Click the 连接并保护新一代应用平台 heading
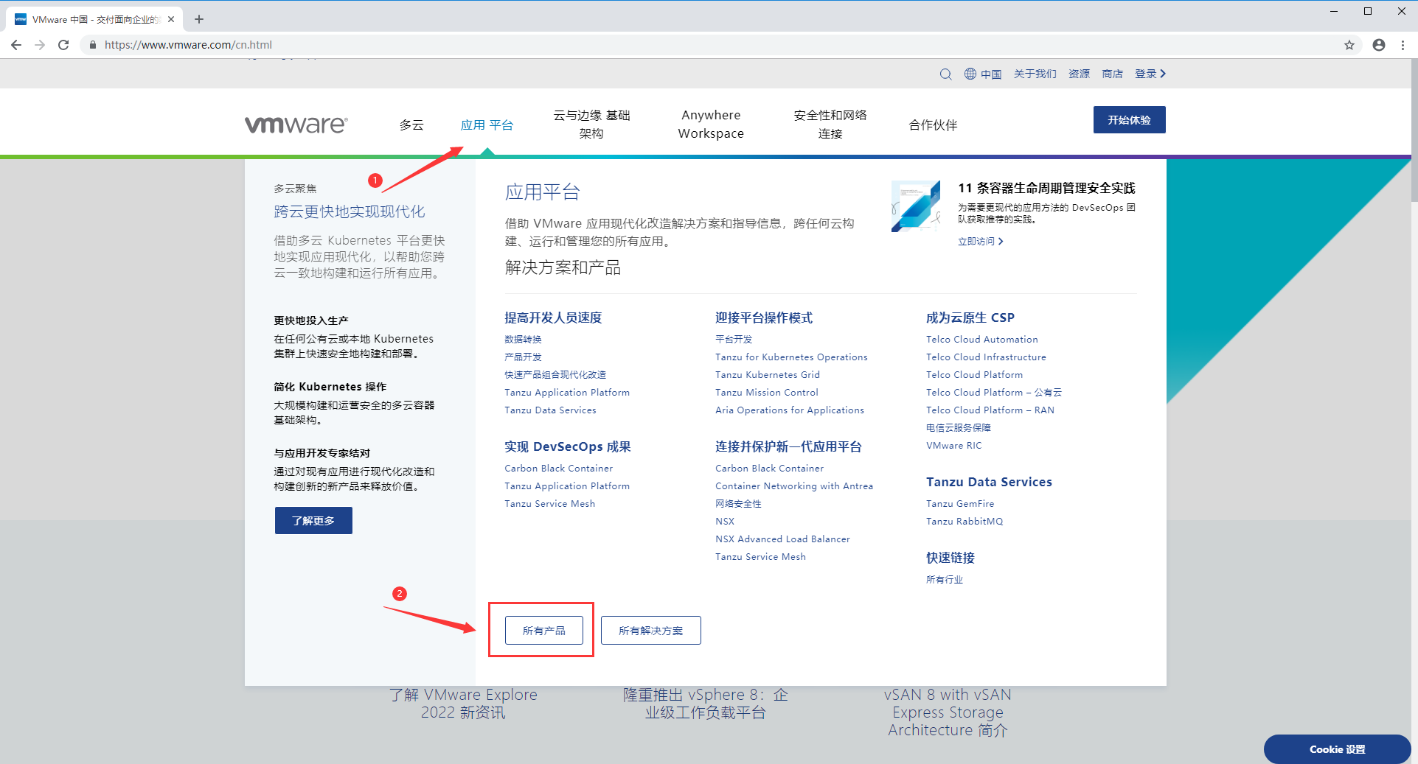Viewport: 1418px width, 764px height. [788, 446]
